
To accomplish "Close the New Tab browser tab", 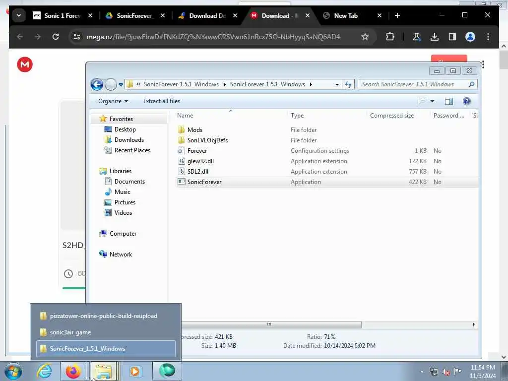I will [x=380, y=15].
